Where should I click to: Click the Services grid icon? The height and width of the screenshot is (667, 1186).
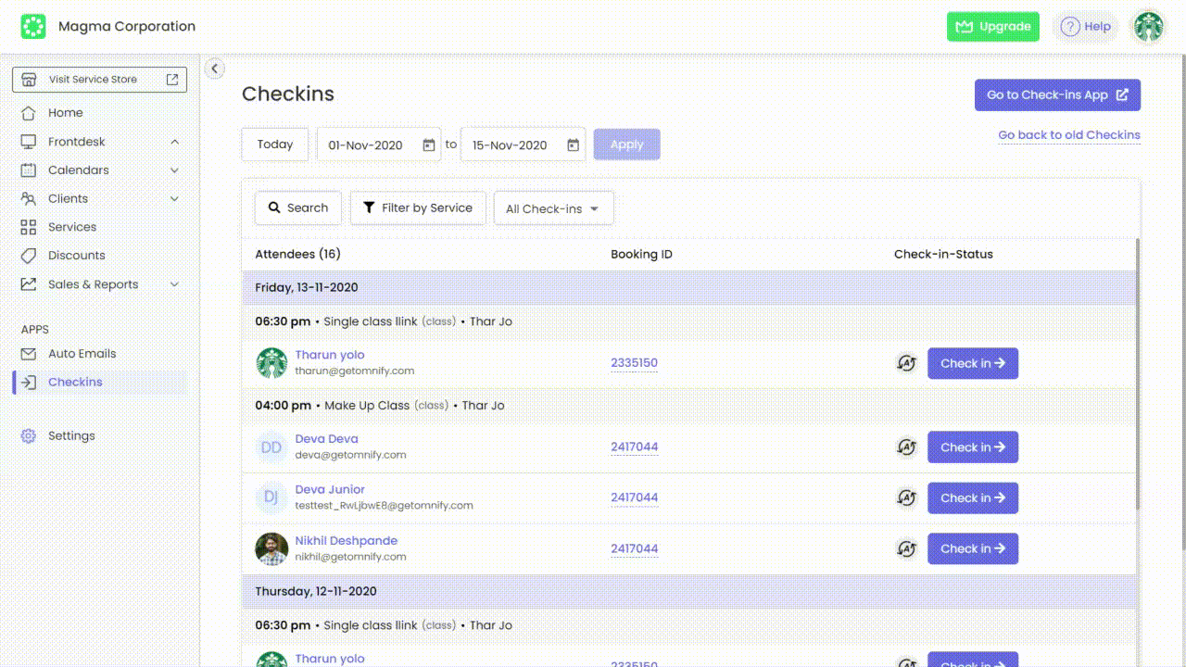tap(29, 227)
